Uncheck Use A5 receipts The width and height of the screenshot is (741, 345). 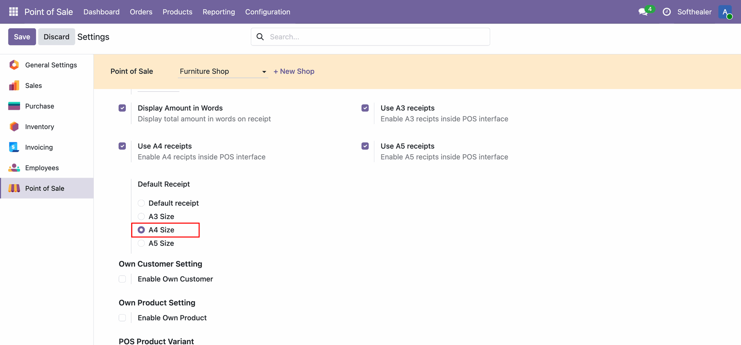[365, 146]
